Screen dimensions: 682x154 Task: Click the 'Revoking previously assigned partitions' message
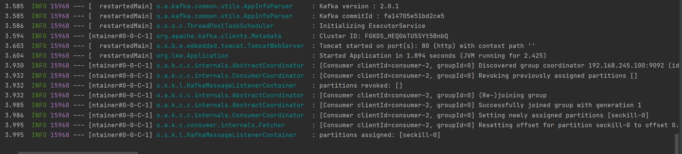558,76
